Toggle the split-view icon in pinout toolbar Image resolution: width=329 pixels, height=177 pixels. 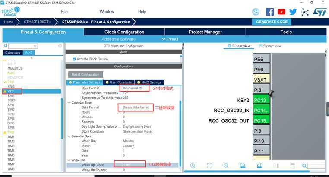coord(276,166)
